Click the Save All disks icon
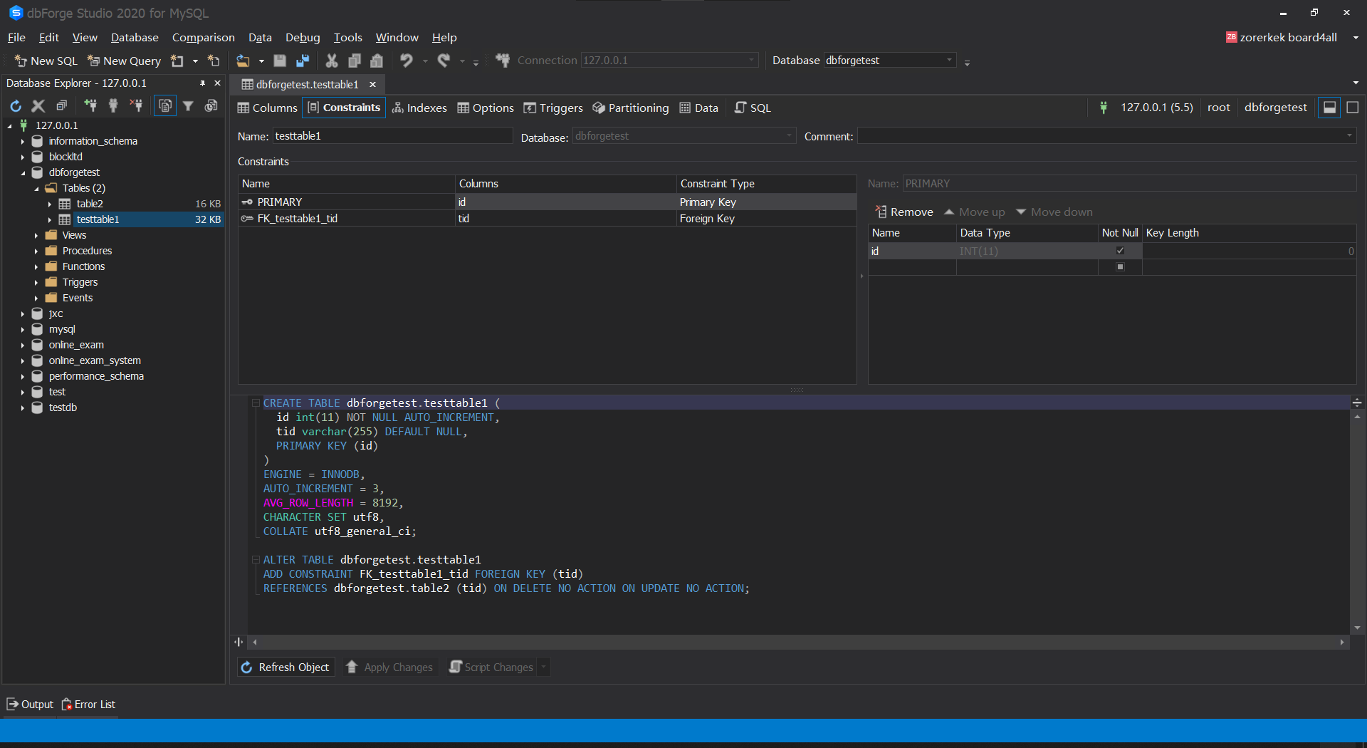This screenshot has height=748, width=1367. [x=303, y=61]
